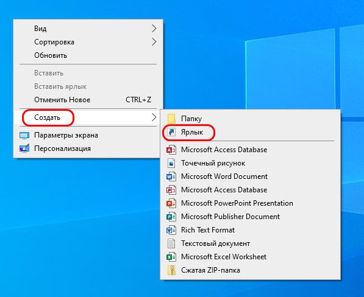
Task: Click empty desktop wallpaper to dismiss menu
Action: [70, 220]
